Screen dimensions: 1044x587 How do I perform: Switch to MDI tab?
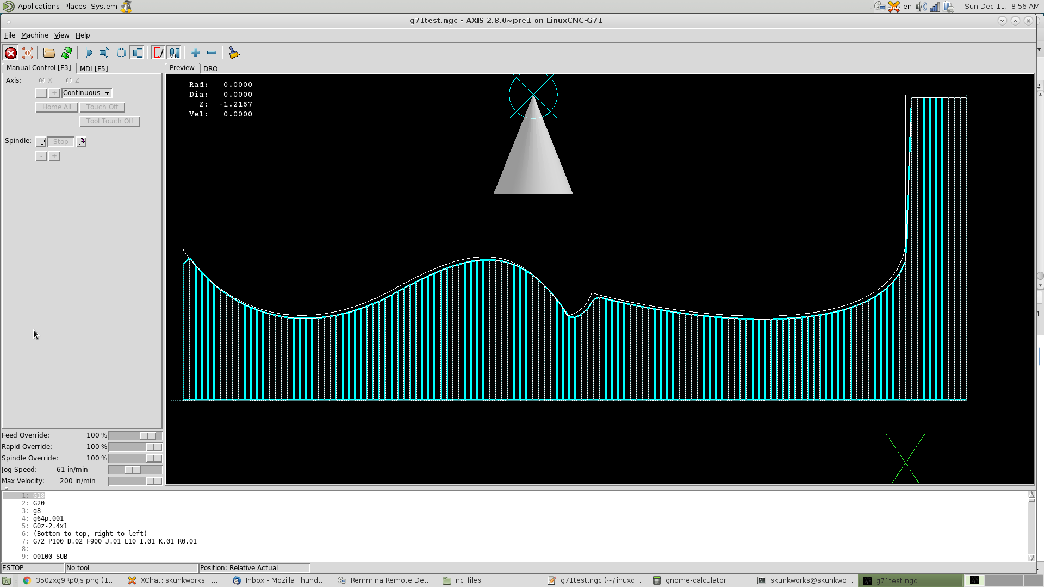pos(94,68)
